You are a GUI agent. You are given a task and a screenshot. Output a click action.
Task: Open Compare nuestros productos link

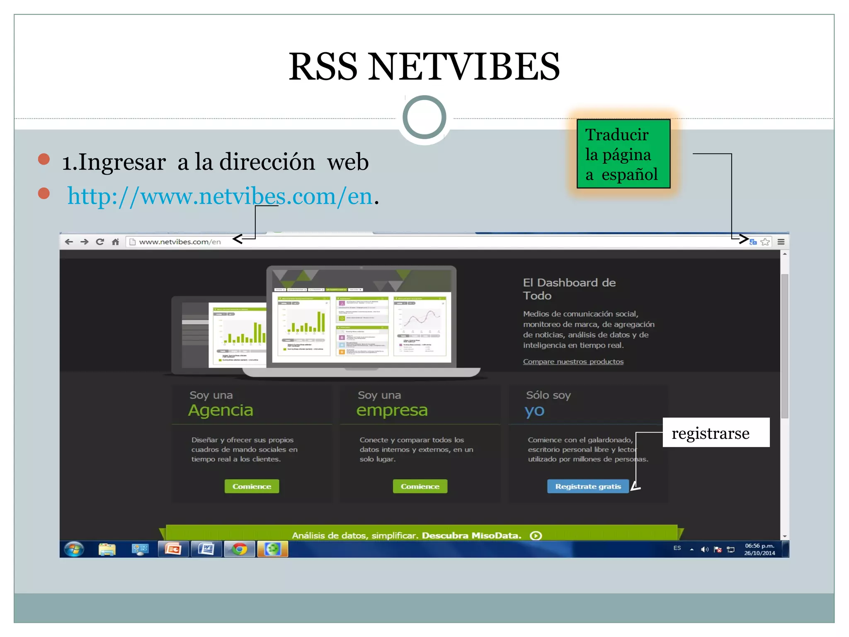(573, 362)
